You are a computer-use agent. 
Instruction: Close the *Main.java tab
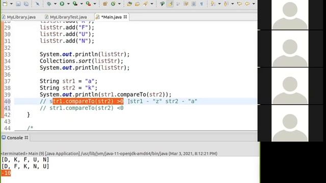125,17
